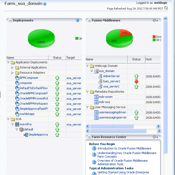Viewport: 175px width, 175px height.
Task: Click the default partition cube icon
Action: click(x=21, y=130)
